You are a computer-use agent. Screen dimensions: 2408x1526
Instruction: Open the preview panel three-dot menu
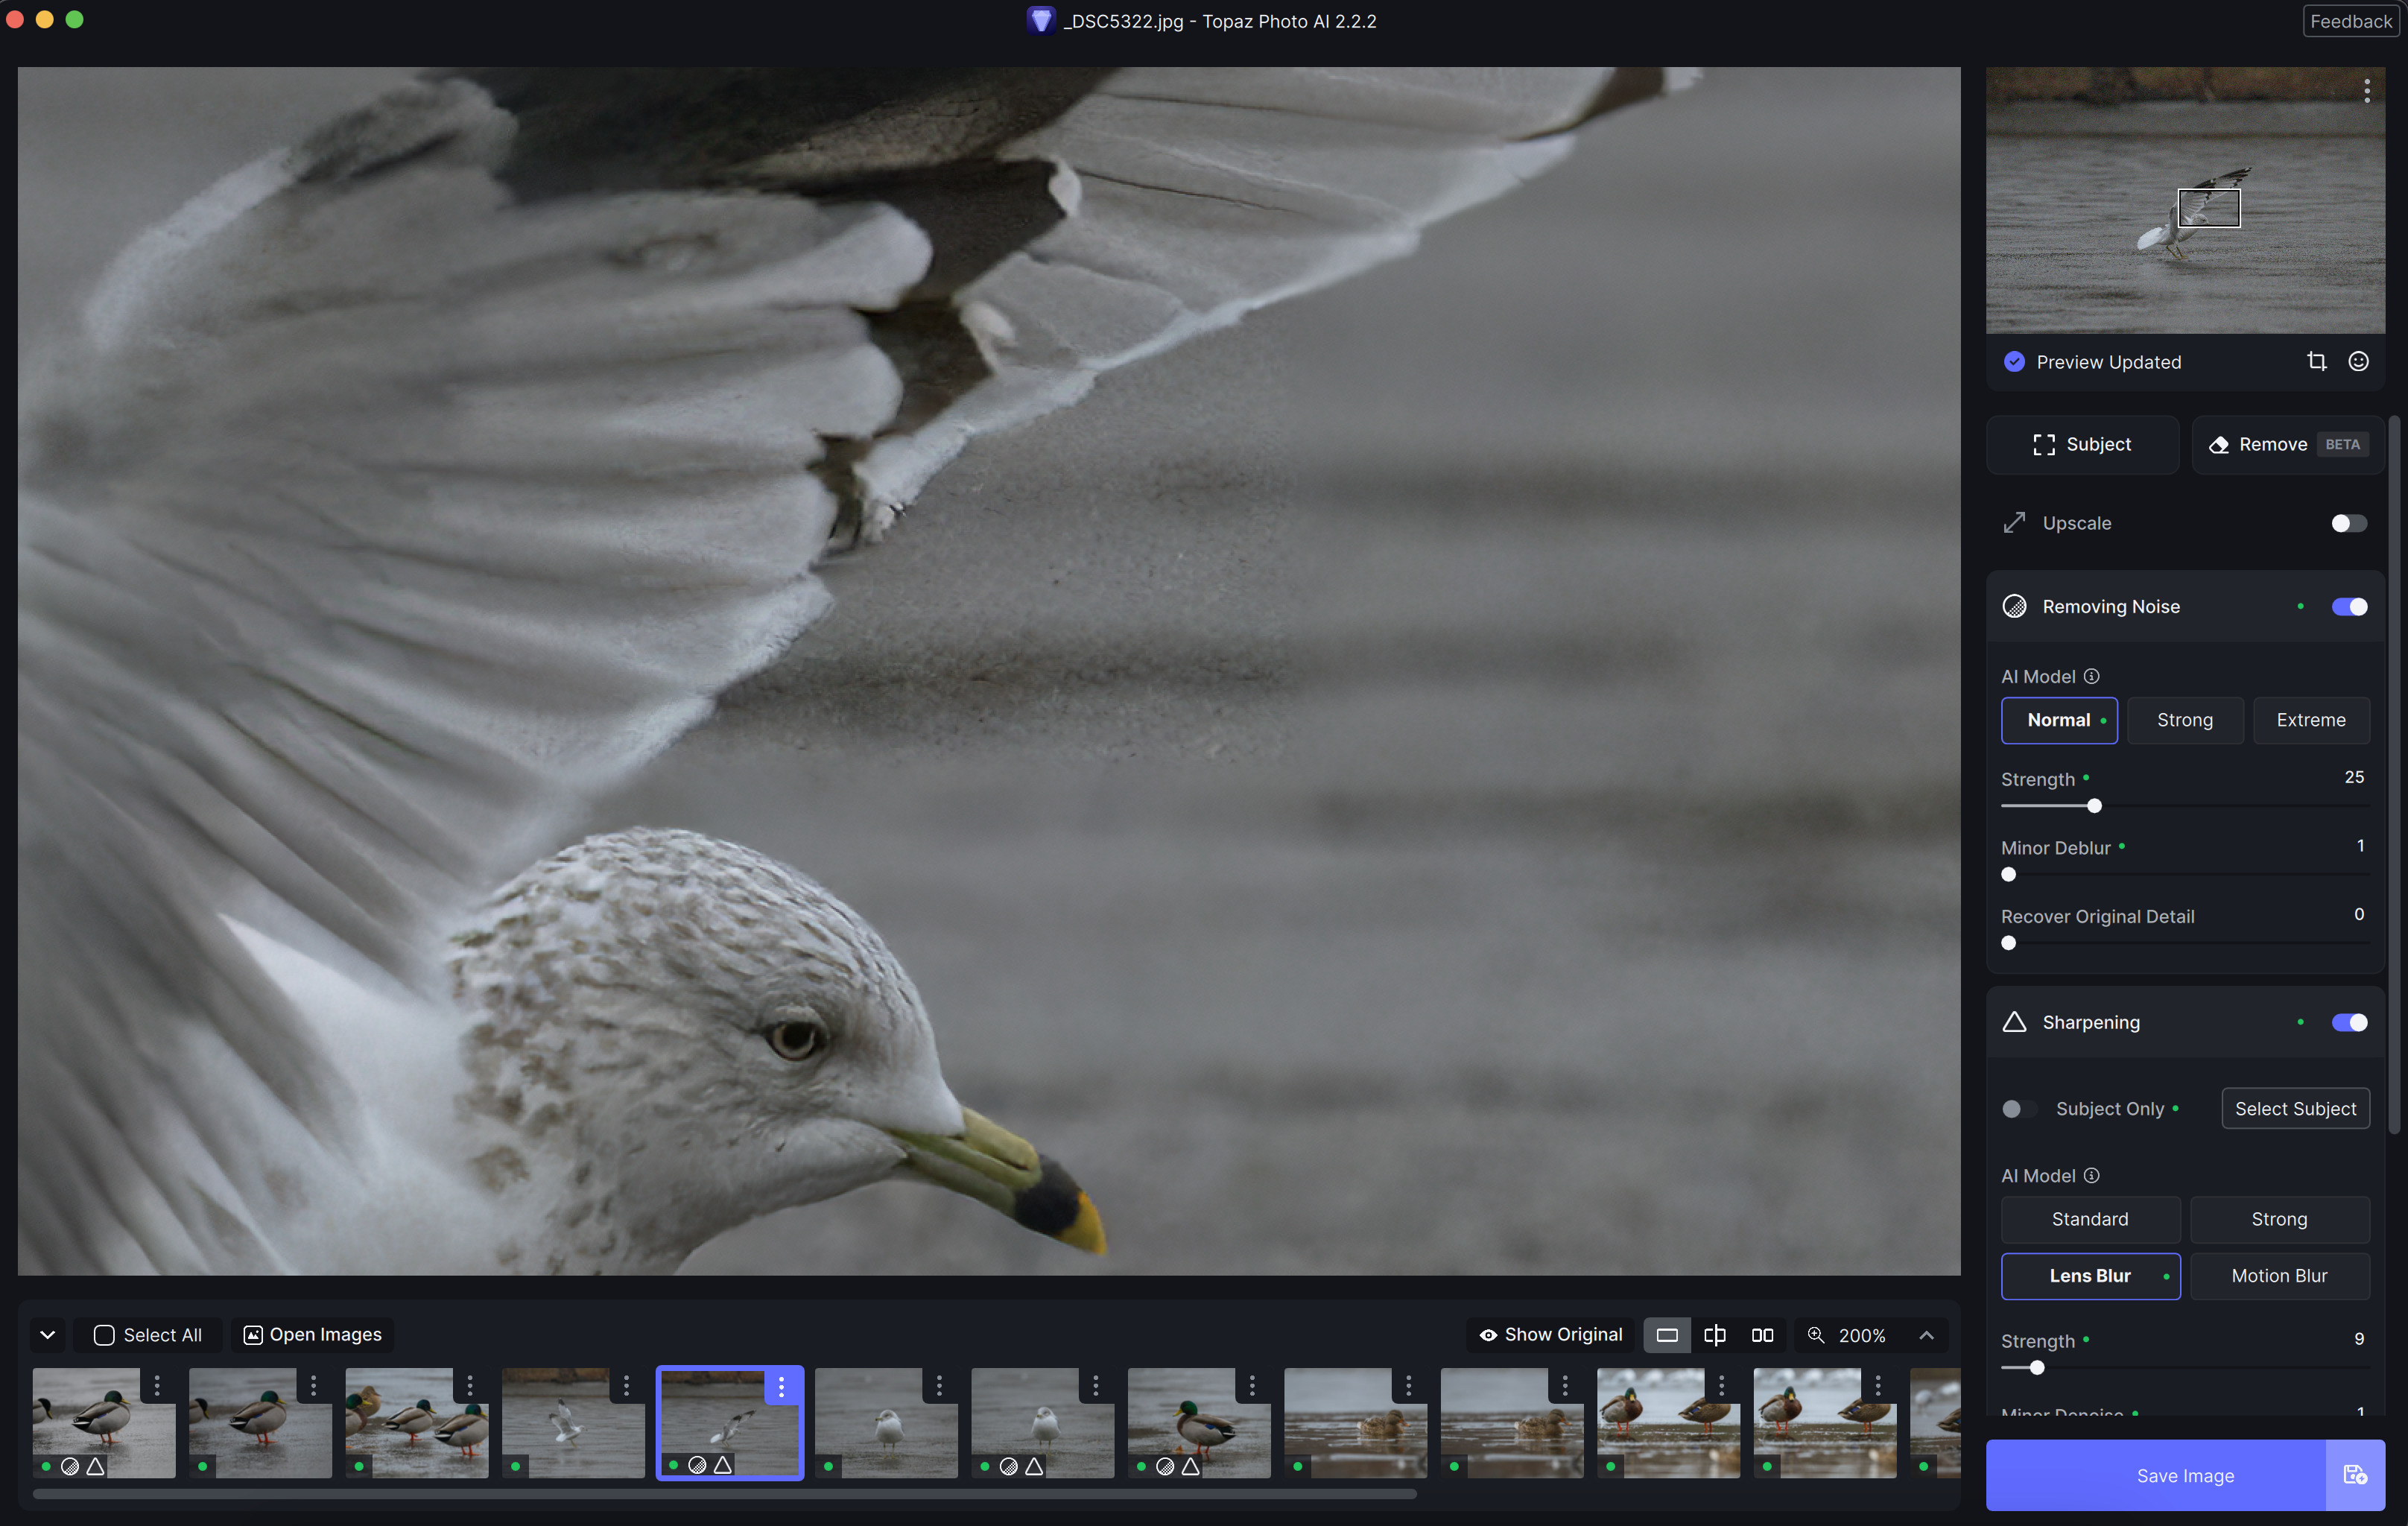pos(2366,91)
